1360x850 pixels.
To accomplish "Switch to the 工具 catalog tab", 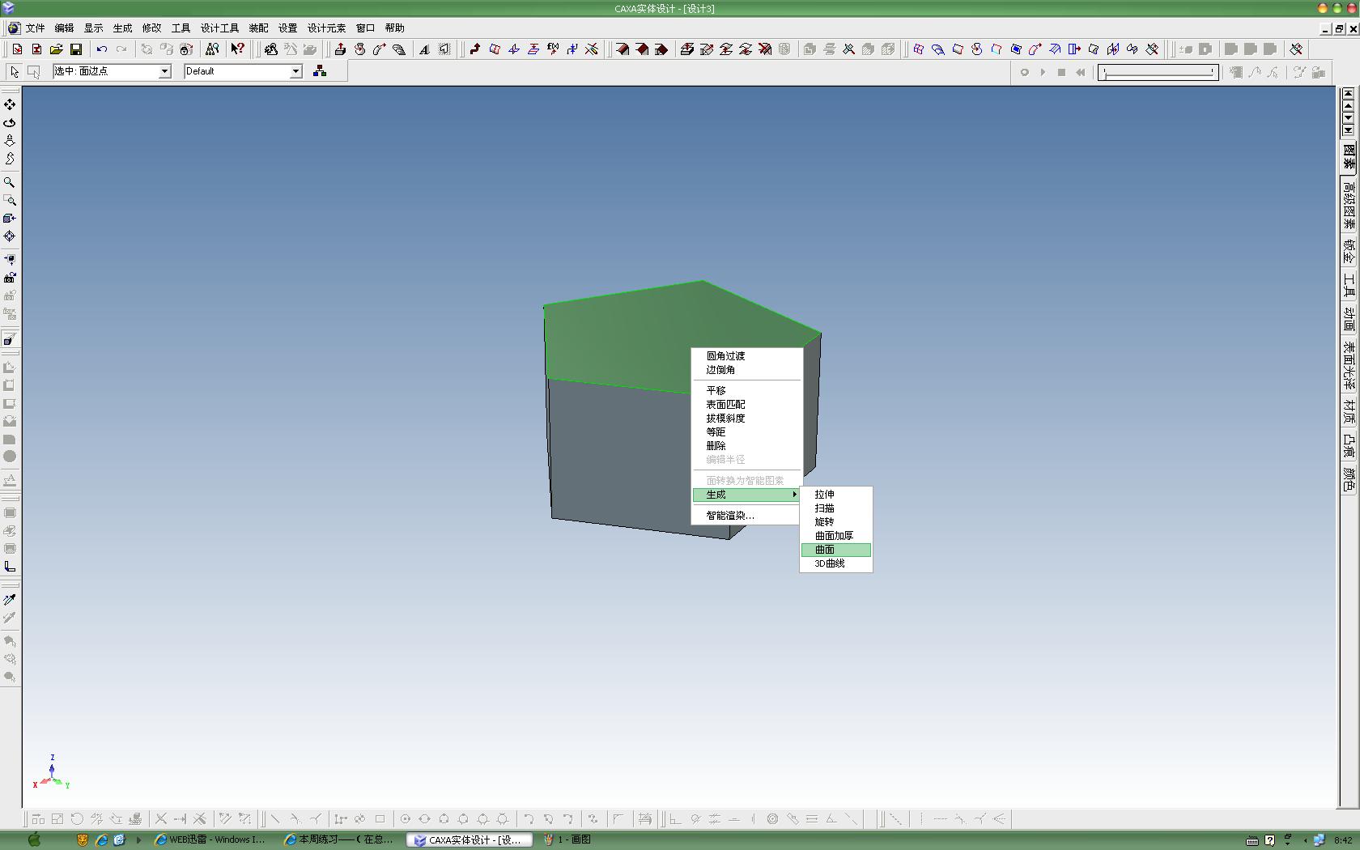I will pos(1349,286).
